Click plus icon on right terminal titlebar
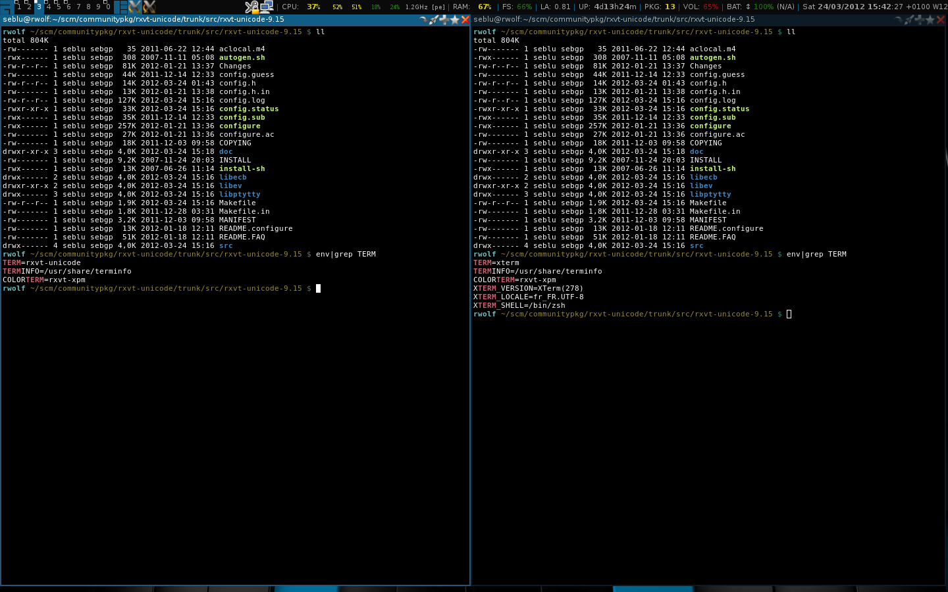Screen dimensions: 948x592 pyautogui.click(x=919, y=20)
